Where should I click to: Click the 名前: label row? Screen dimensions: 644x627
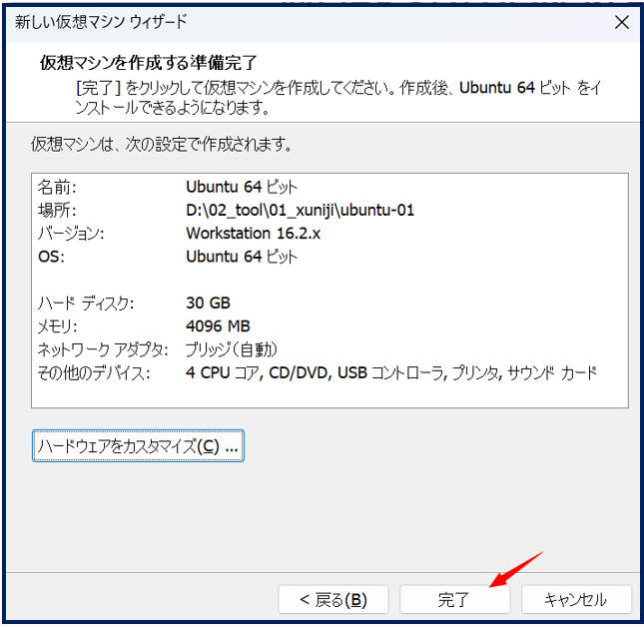point(57,188)
